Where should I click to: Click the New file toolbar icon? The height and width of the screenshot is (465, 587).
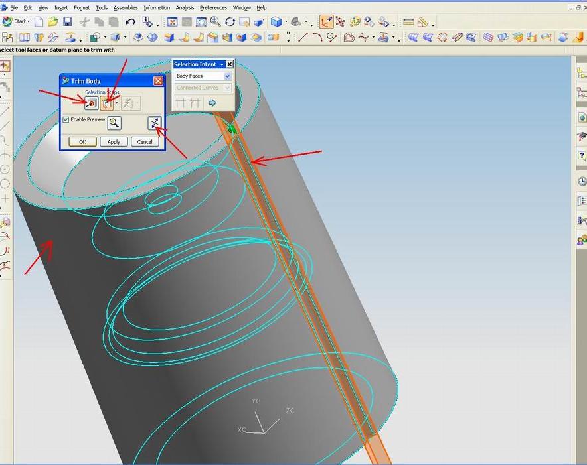click(x=39, y=21)
